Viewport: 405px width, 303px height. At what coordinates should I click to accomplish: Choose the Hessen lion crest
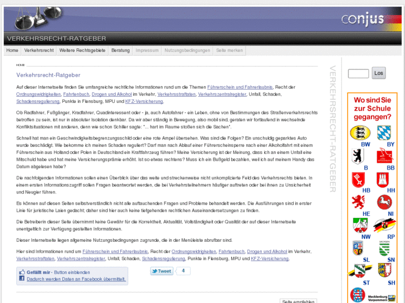pos(358,202)
